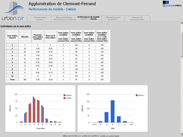Click the Statistiques sur le sous-indice heading
Image resolution: width=183 pixels, height=137 pixels.
coord(15,26)
